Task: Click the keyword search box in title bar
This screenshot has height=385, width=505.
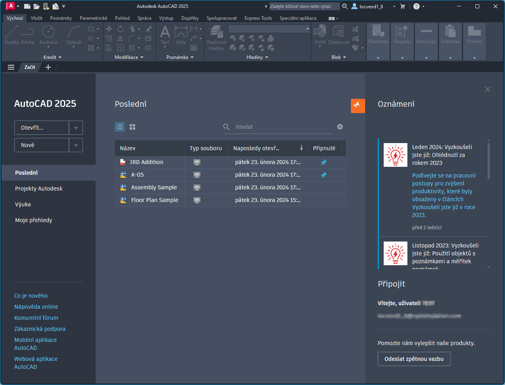Action: click(304, 6)
